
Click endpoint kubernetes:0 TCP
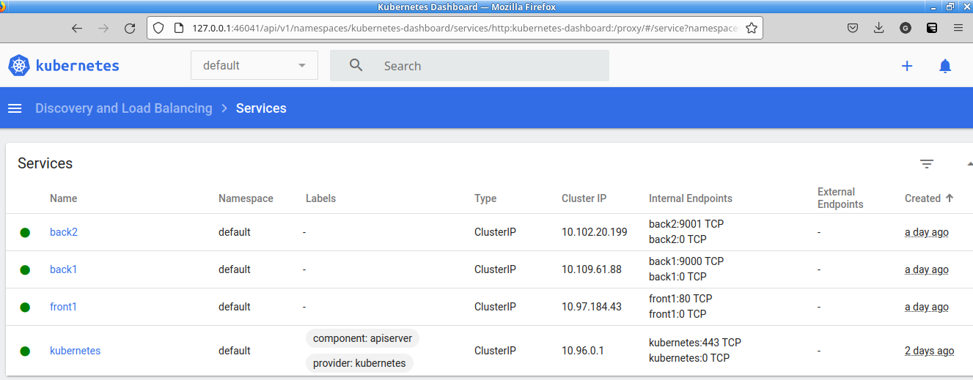[689, 358]
